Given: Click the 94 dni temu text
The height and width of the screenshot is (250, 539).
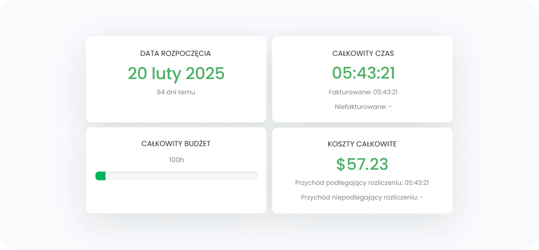Looking at the screenshot, I should (x=175, y=92).
